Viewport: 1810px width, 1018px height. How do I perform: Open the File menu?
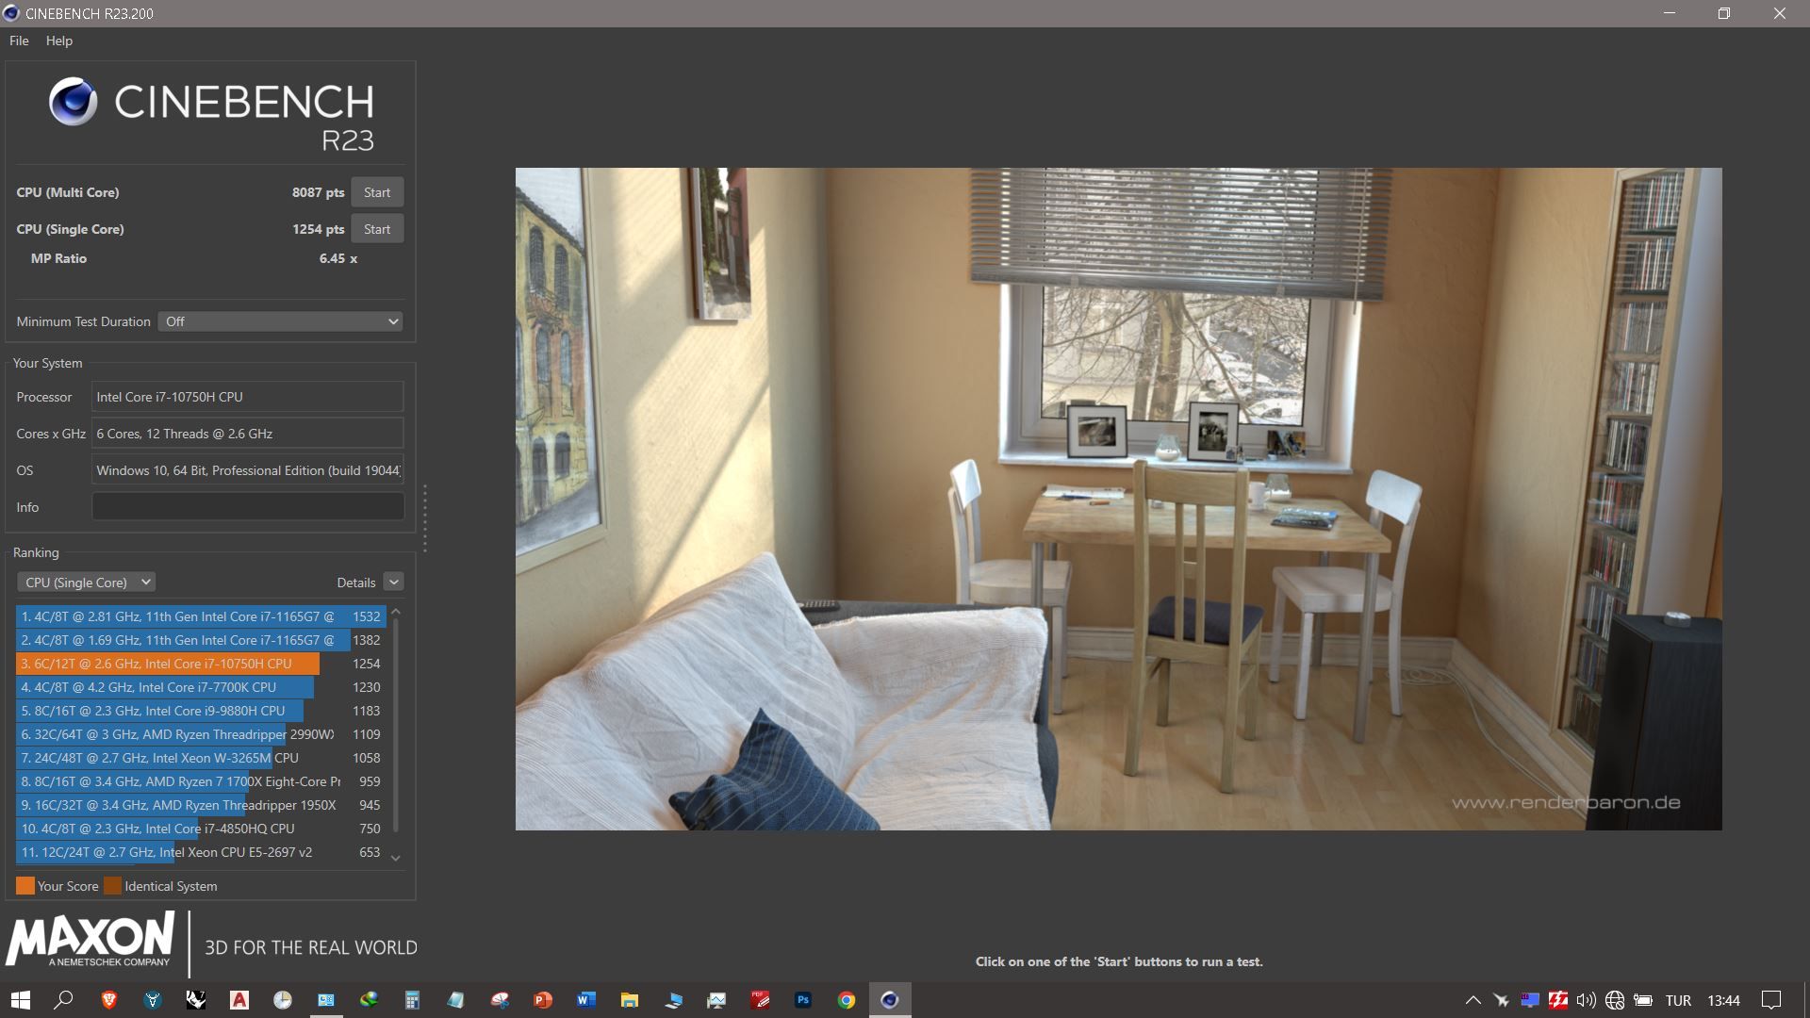point(19,41)
